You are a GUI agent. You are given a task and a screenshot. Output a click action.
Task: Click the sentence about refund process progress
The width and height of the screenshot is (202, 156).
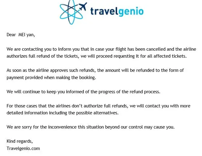pos(83,92)
